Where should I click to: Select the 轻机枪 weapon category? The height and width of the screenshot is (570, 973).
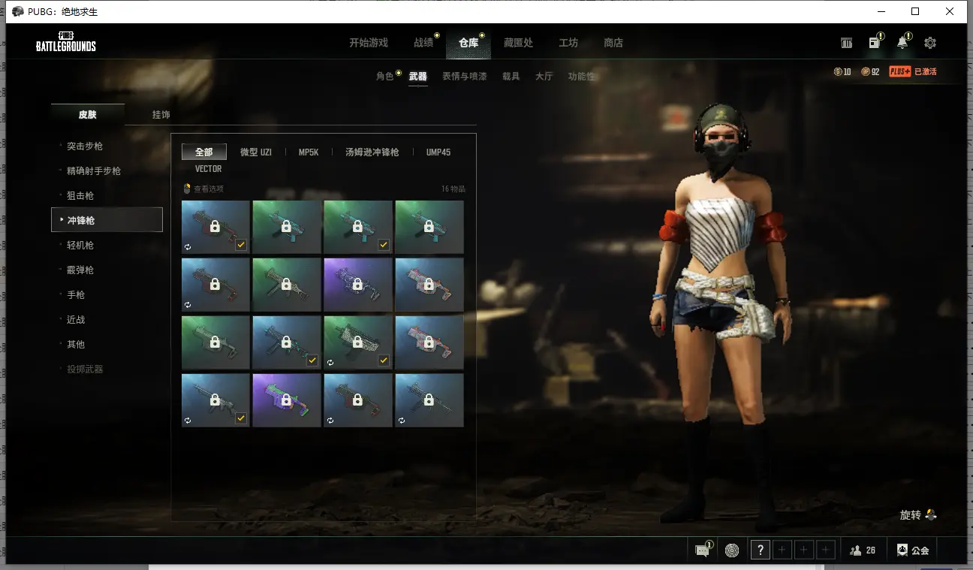click(80, 246)
